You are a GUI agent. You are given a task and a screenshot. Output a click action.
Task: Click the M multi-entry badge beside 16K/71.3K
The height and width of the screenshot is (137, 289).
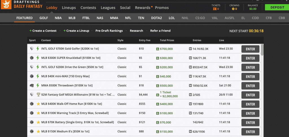click(191, 58)
